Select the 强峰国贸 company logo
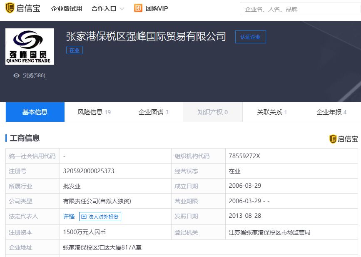 pyautogui.click(x=30, y=46)
